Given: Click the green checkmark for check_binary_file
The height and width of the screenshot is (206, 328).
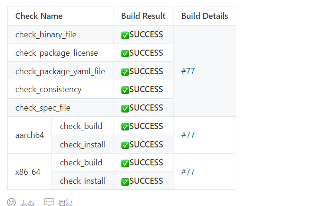Looking at the screenshot, I should coord(125,35).
